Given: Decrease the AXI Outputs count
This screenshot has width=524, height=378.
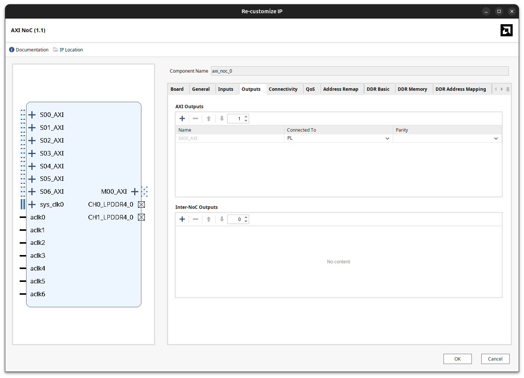Looking at the screenshot, I should click(246, 121).
